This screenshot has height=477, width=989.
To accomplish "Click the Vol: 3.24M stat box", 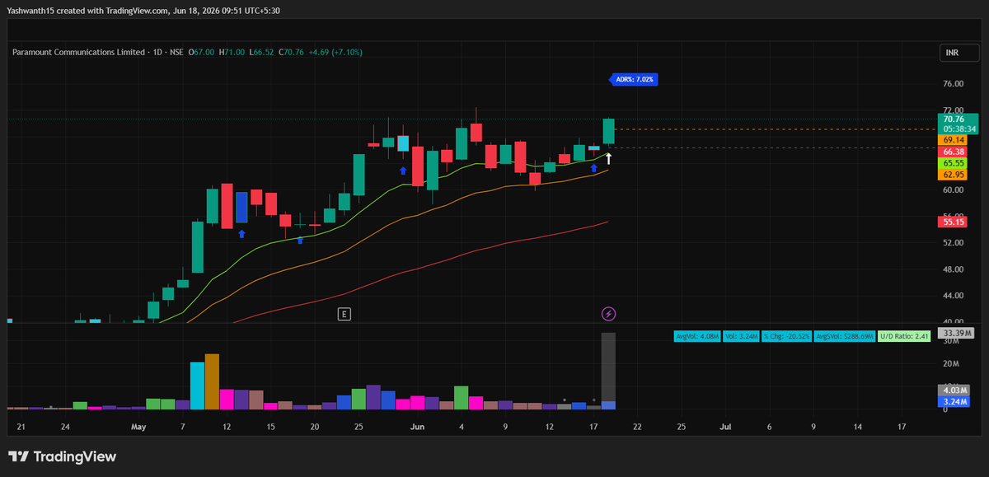I will coord(742,336).
